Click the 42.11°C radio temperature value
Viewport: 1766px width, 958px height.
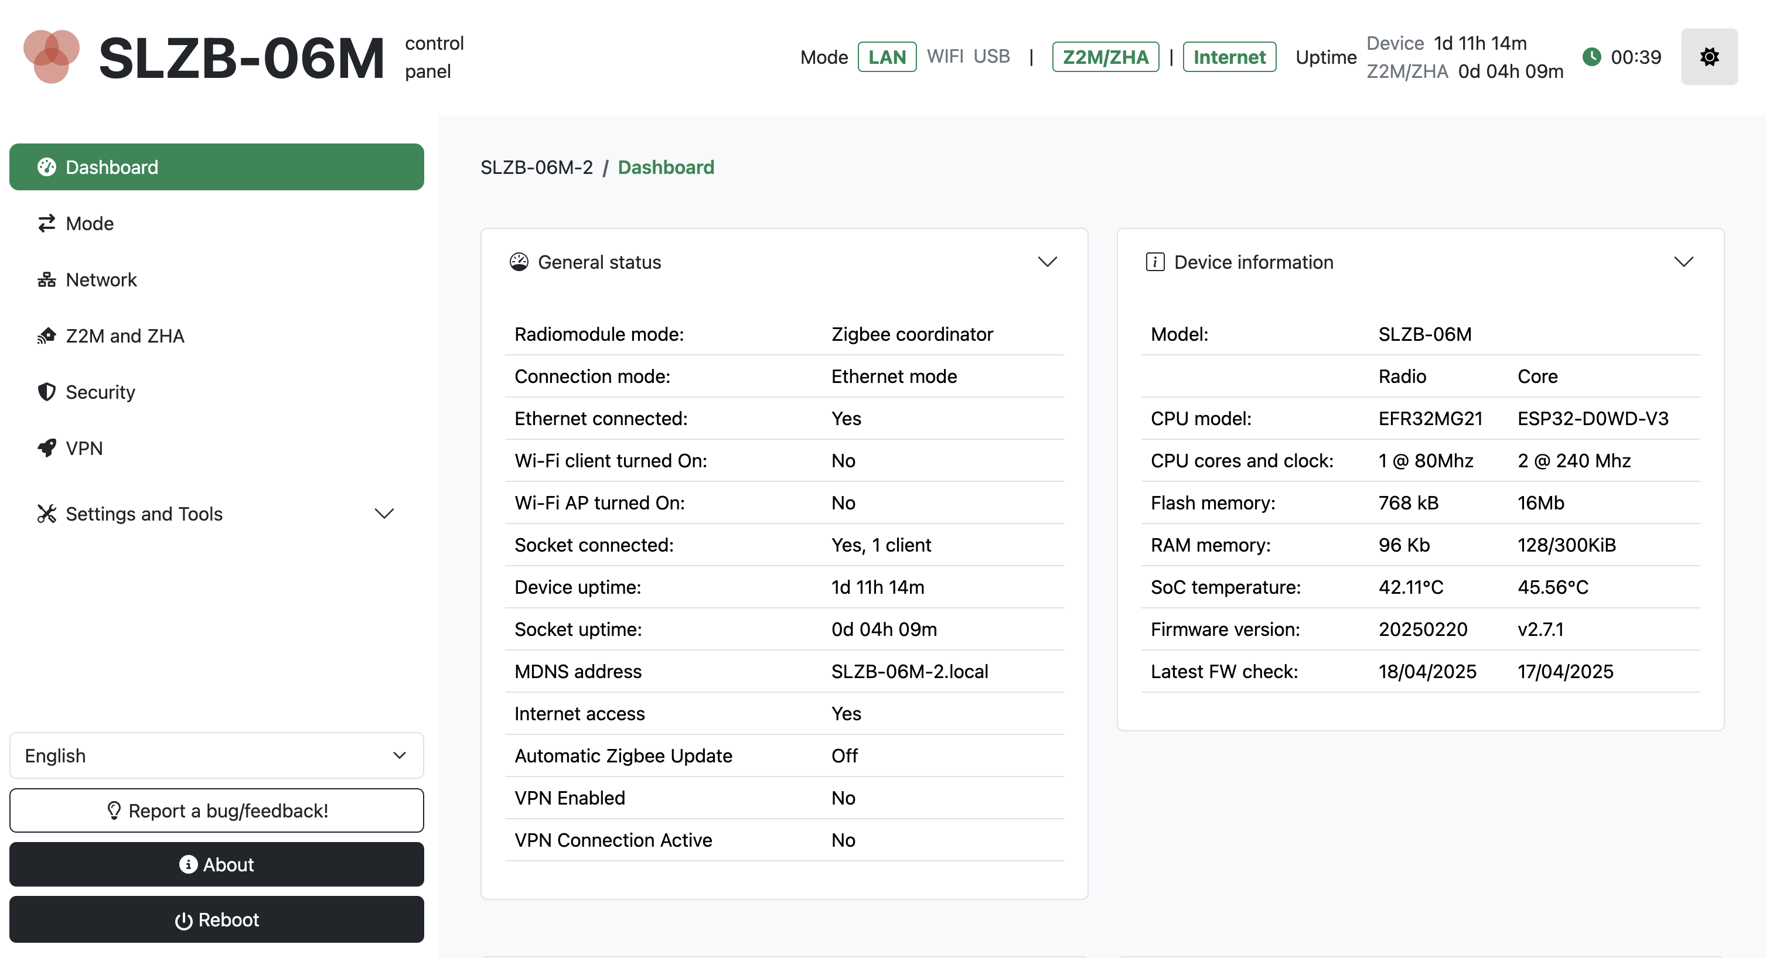pos(1411,588)
